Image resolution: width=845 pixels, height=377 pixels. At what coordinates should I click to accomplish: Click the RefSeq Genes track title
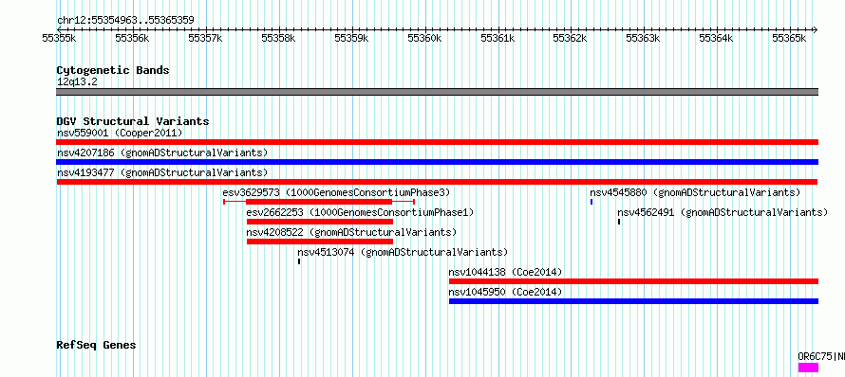click(96, 345)
